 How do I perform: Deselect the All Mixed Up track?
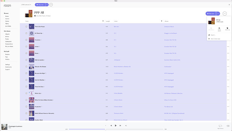(26, 33)
